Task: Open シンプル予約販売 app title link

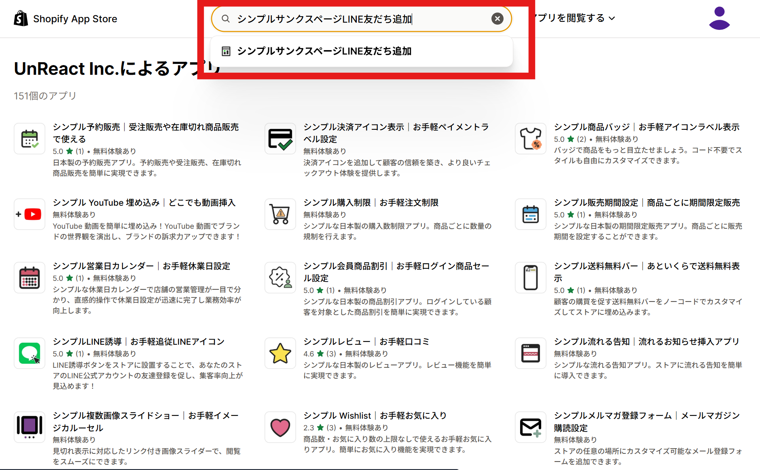Action: click(146, 133)
